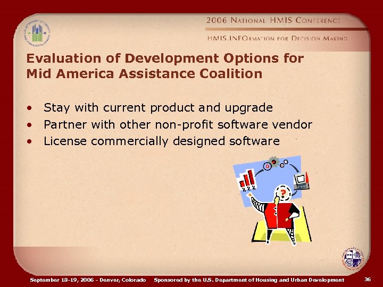This screenshot has width=383, height=287.
Task: Click the juggling person clipart illustration
Action: 272,200
